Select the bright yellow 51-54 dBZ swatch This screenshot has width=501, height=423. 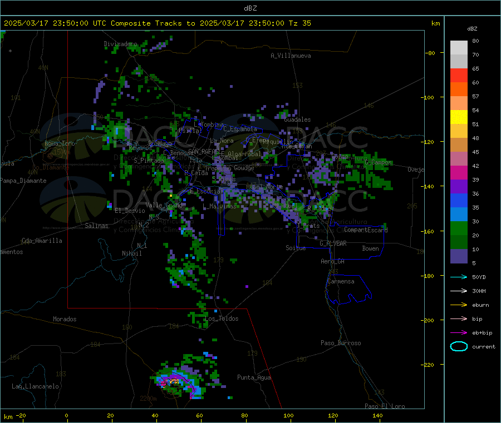459,117
